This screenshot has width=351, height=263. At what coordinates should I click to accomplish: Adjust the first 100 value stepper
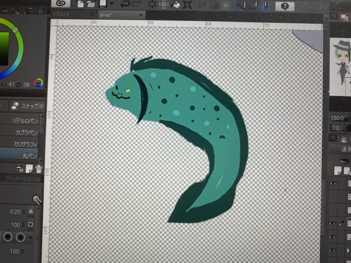(23, 224)
